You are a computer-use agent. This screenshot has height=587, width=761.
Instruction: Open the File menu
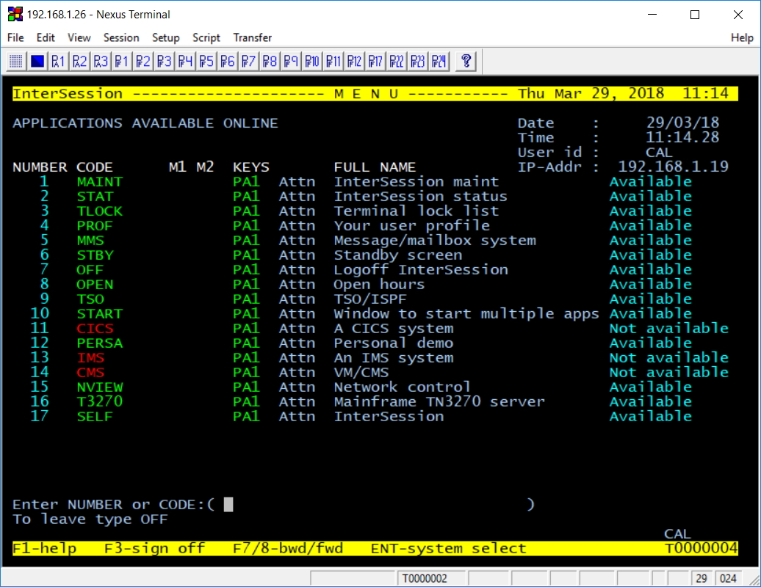15,37
